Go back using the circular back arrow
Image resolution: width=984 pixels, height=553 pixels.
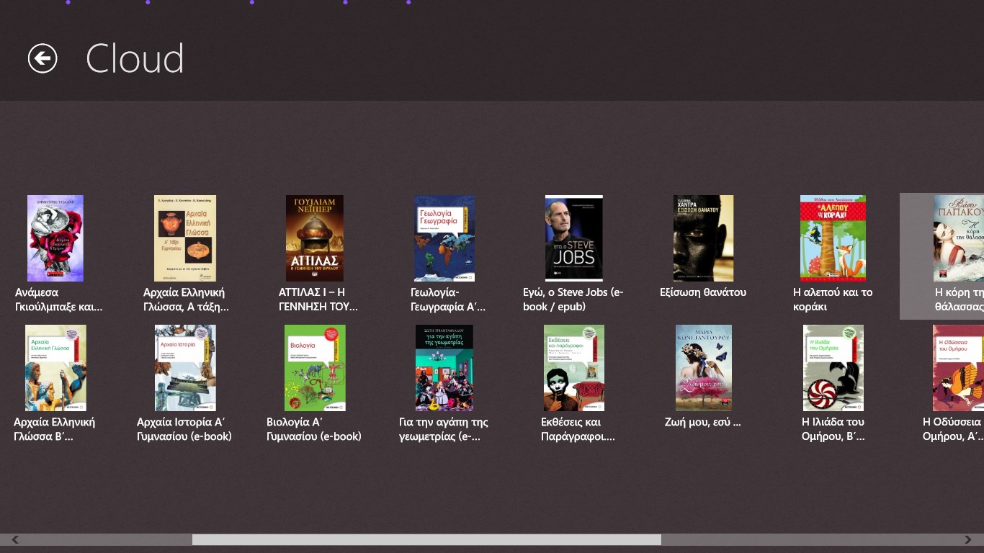click(41, 58)
